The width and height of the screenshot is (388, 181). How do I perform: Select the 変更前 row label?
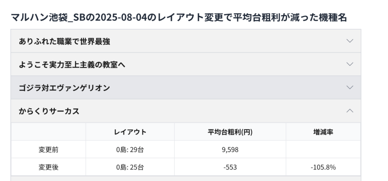48,150
